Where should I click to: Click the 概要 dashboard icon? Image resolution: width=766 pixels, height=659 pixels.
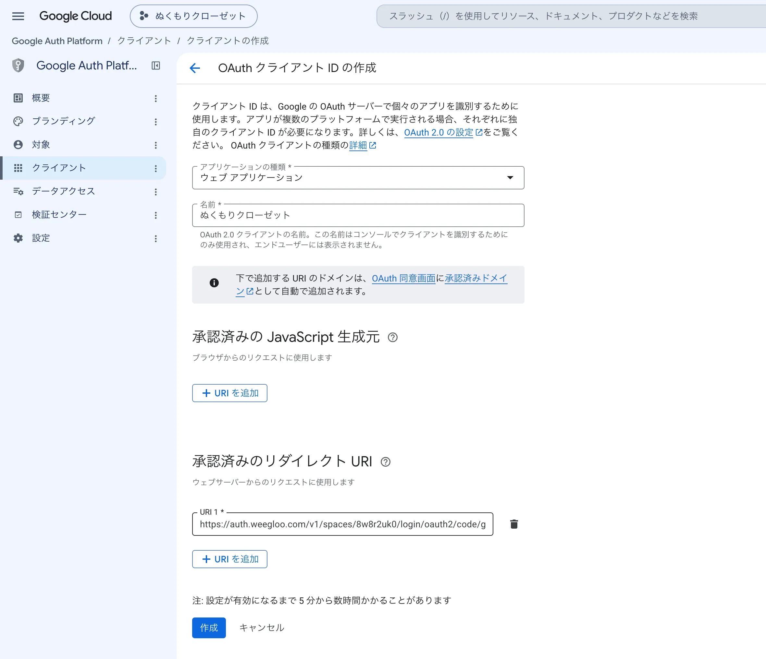[18, 98]
